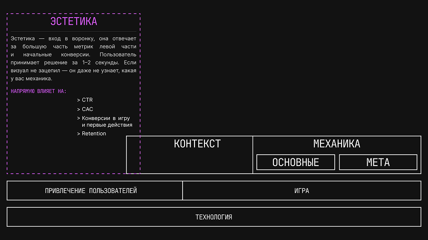Select the КОНТЕКСТ block
Screen dimensions: 428x240
[189, 155]
